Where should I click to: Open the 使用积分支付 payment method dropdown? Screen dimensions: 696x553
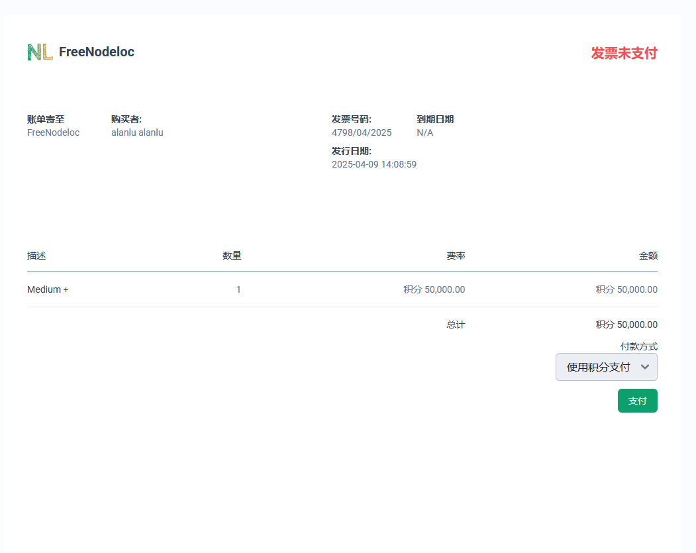[607, 367]
